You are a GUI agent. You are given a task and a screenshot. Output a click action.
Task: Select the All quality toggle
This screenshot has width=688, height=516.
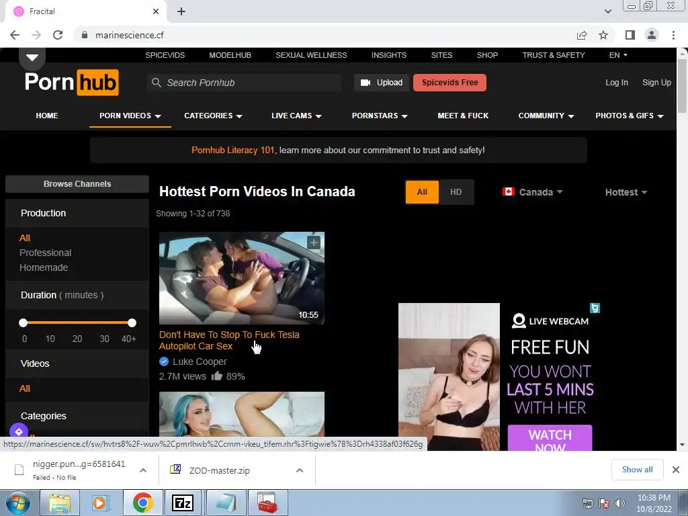422,192
